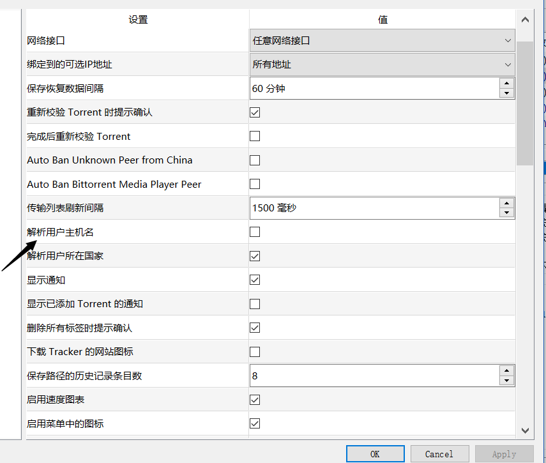The image size is (546, 463).
Task: Increase 保存路径的历史记录条目数 with up arrow
Action: click(506, 371)
